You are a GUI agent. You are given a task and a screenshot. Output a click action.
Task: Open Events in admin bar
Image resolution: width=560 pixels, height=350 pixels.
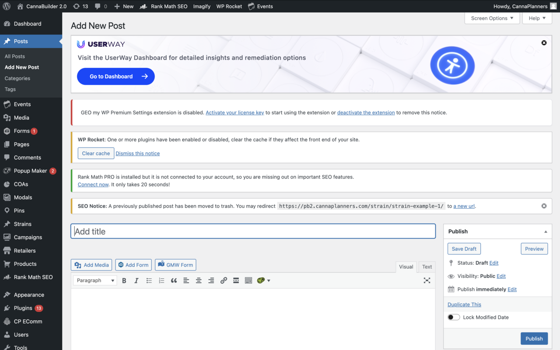pos(260,6)
